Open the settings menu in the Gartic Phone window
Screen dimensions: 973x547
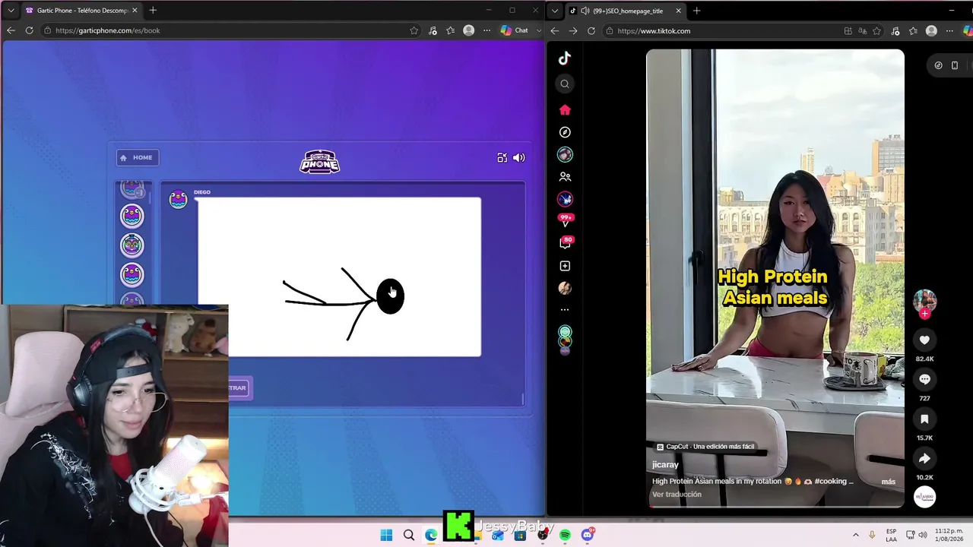pyautogui.click(x=486, y=30)
